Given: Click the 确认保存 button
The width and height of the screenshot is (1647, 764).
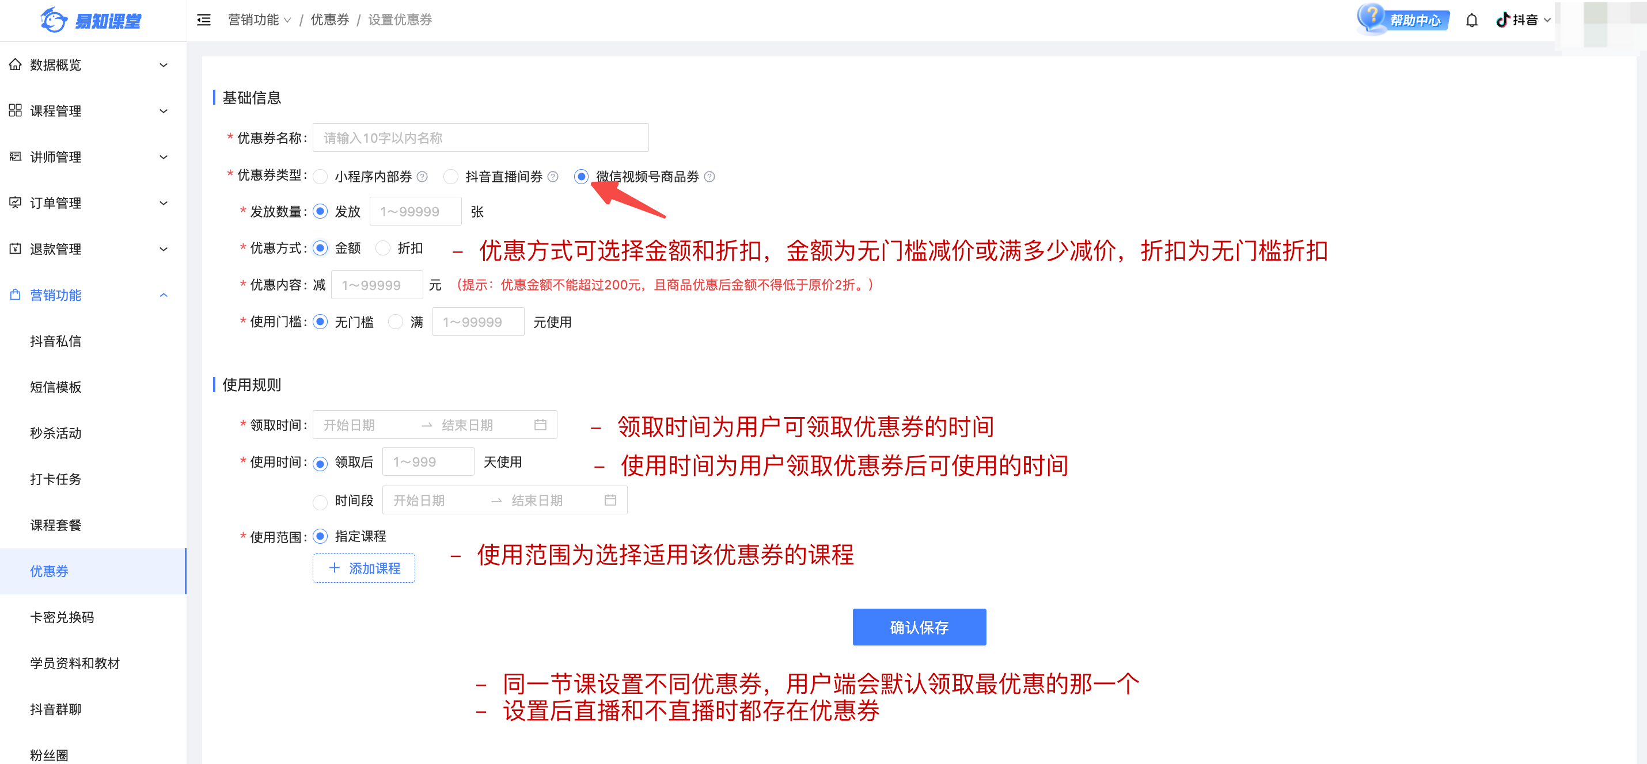Looking at the screenshot, I should (x=919, y=627).
